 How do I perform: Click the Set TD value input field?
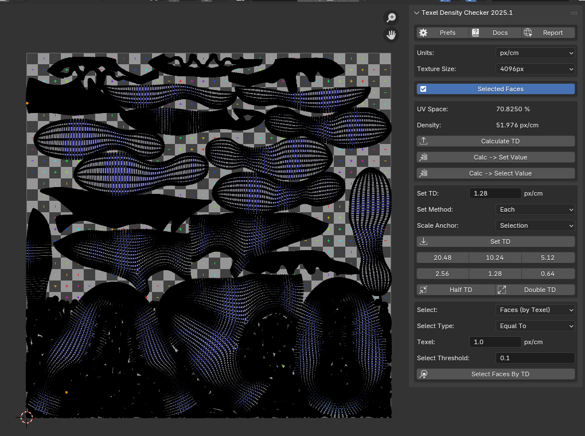(x=495, y=193)
